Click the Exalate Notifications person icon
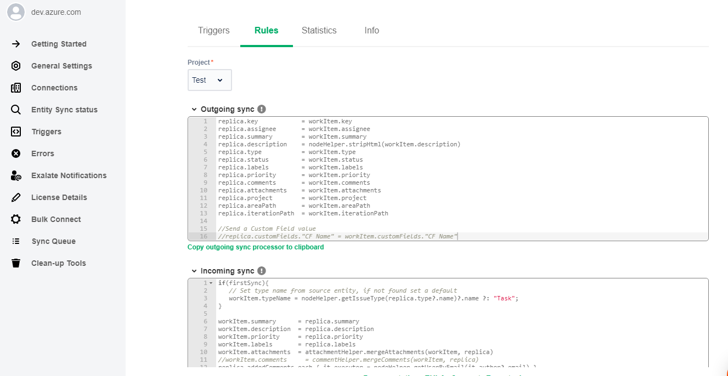Image resolution: width=728 pixels, height=376 pixels. tap(16, 175)
